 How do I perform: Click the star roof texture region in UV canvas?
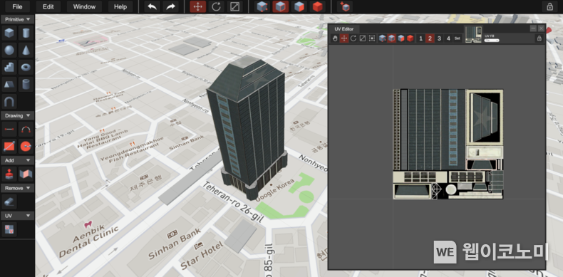pyautogui.click(x=485, y=117)
